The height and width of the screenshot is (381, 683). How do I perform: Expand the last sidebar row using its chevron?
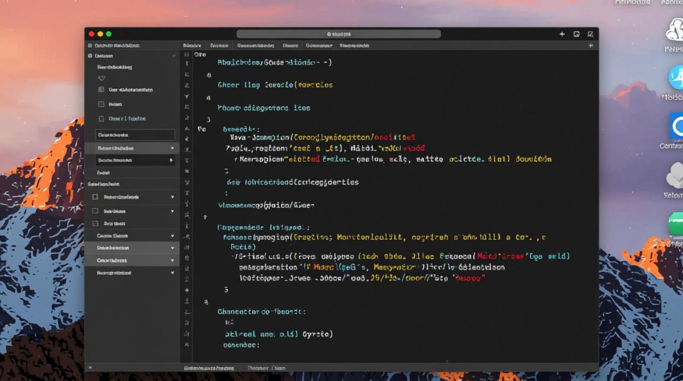tap(172, 273)
